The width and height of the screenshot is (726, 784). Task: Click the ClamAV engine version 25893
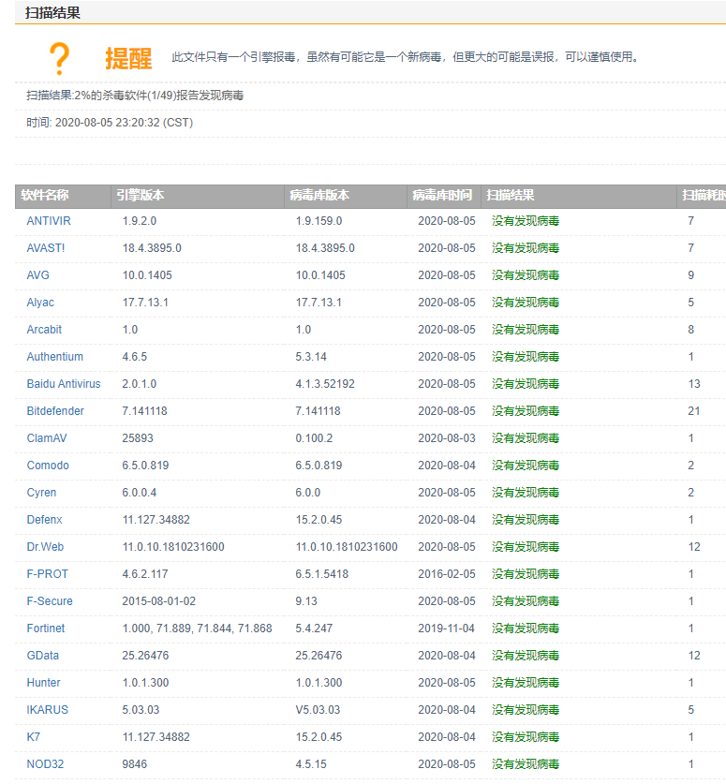138,438
